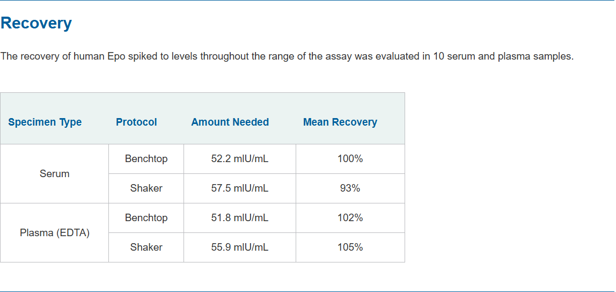The width and height of the screenshot is (616, 292).
Task: Select the Mean Recovery column header
Action: [x=340, y=122]
